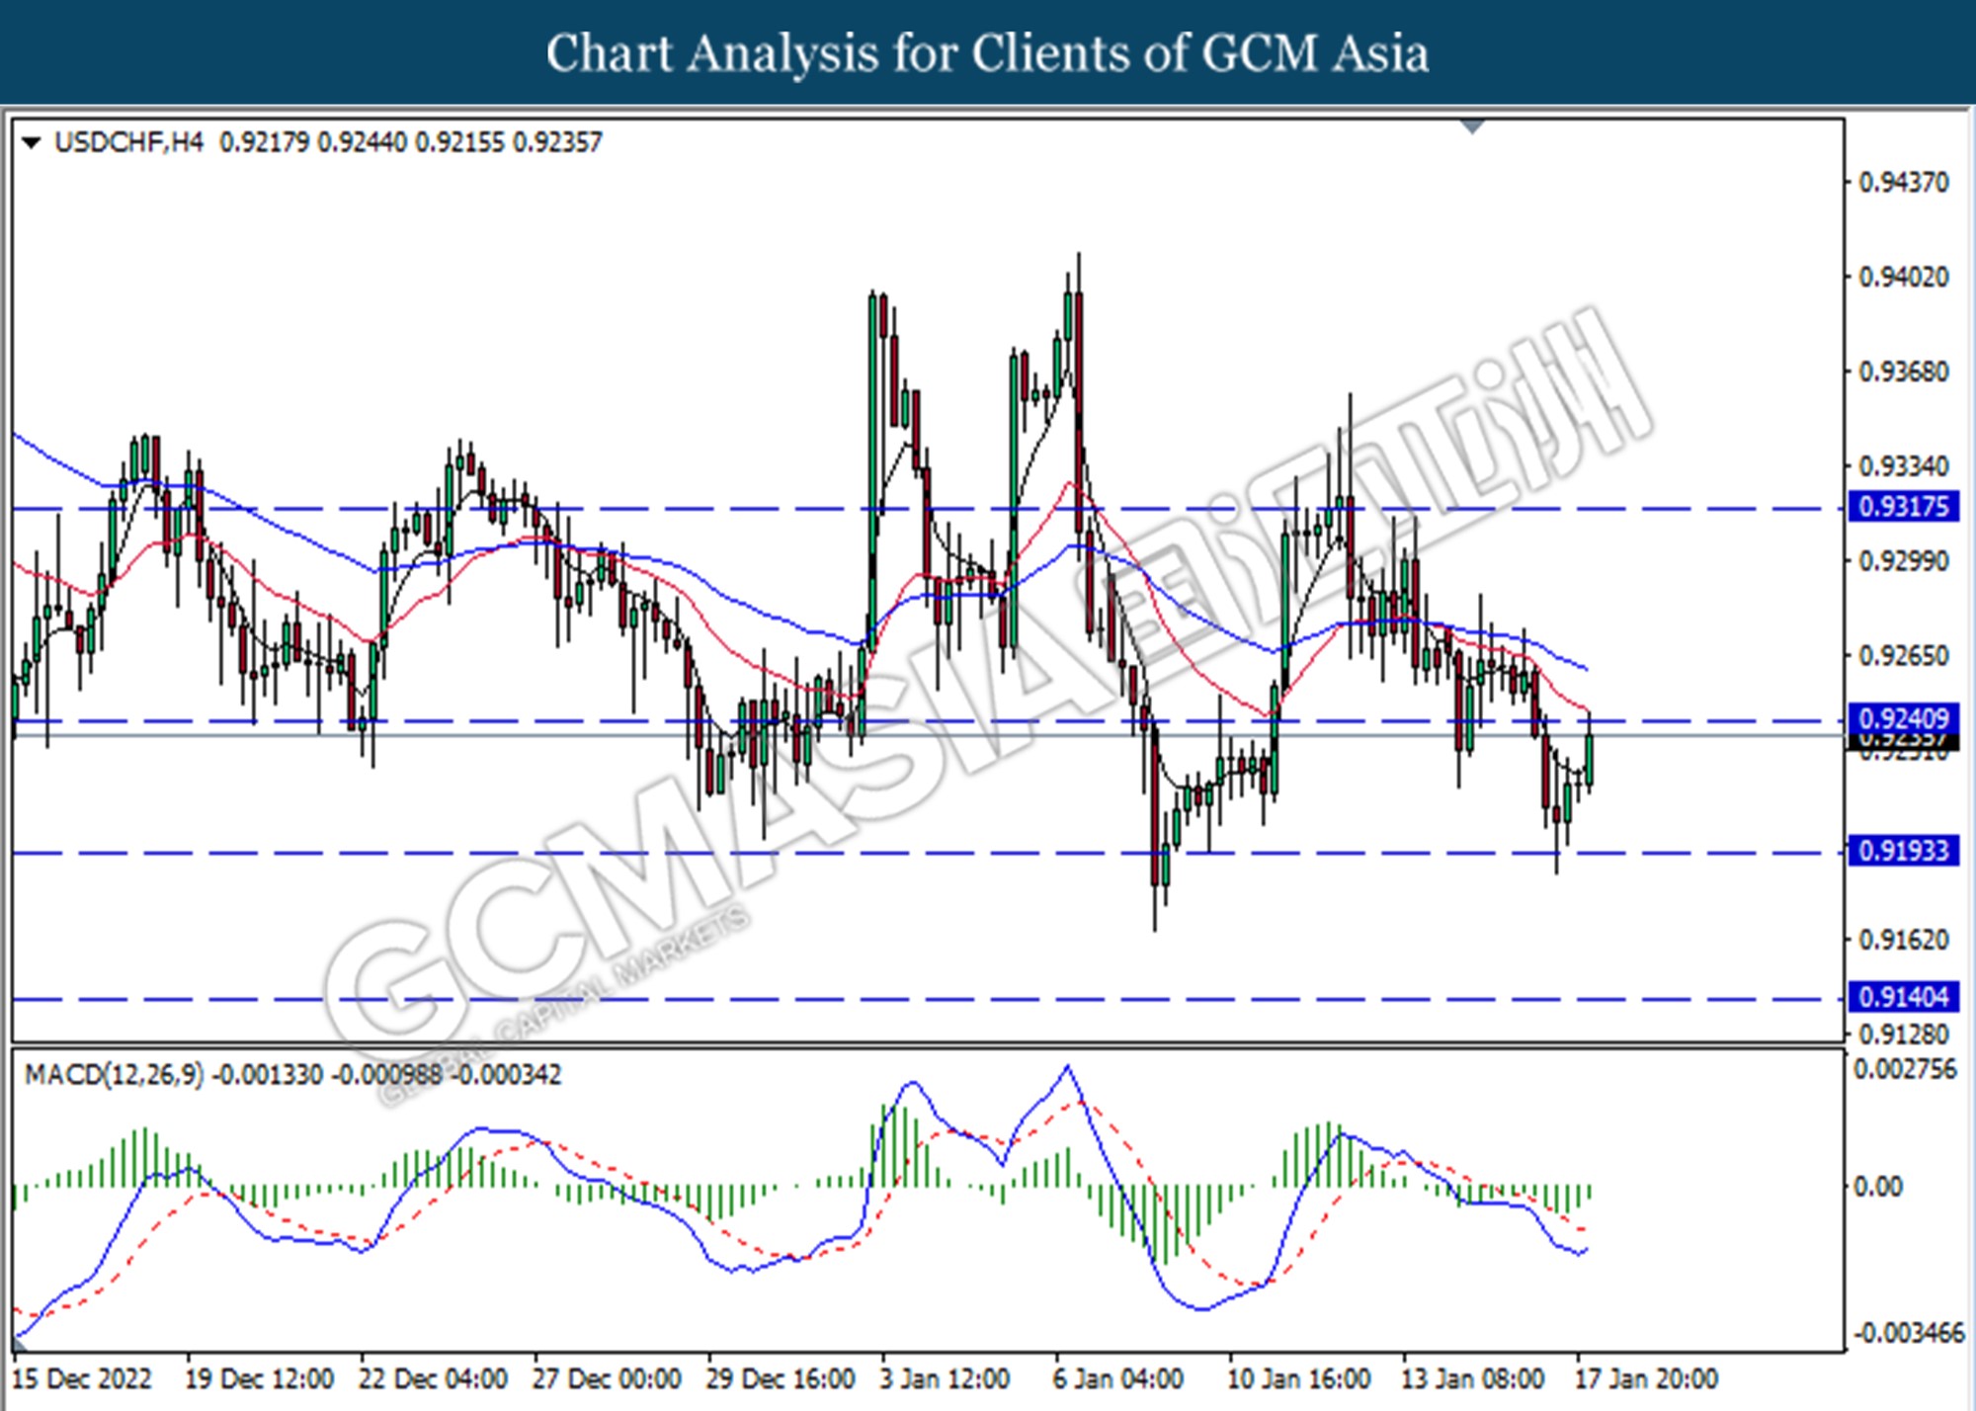Click the 0.91280 price axis value
This screenshot has width=1976, height=1411.
click(x=1904, y=1034)
